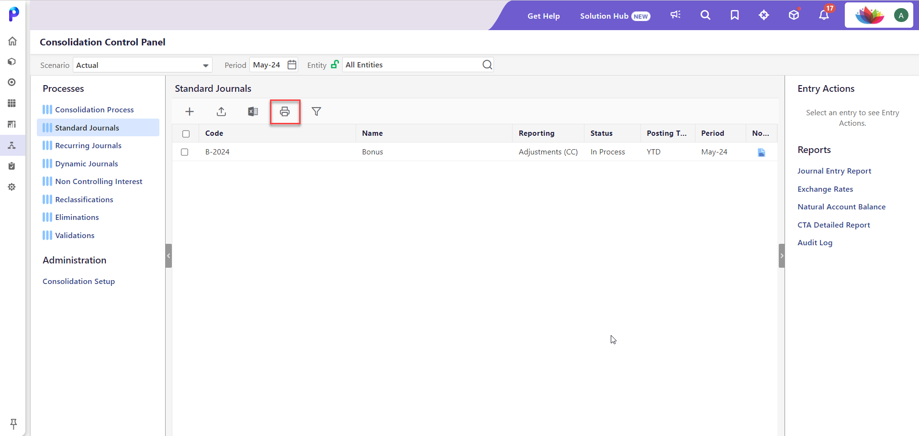Screen dimensions: 919x436
Task: Open the settings gear icon in sidebar
Action: [12, 187]
